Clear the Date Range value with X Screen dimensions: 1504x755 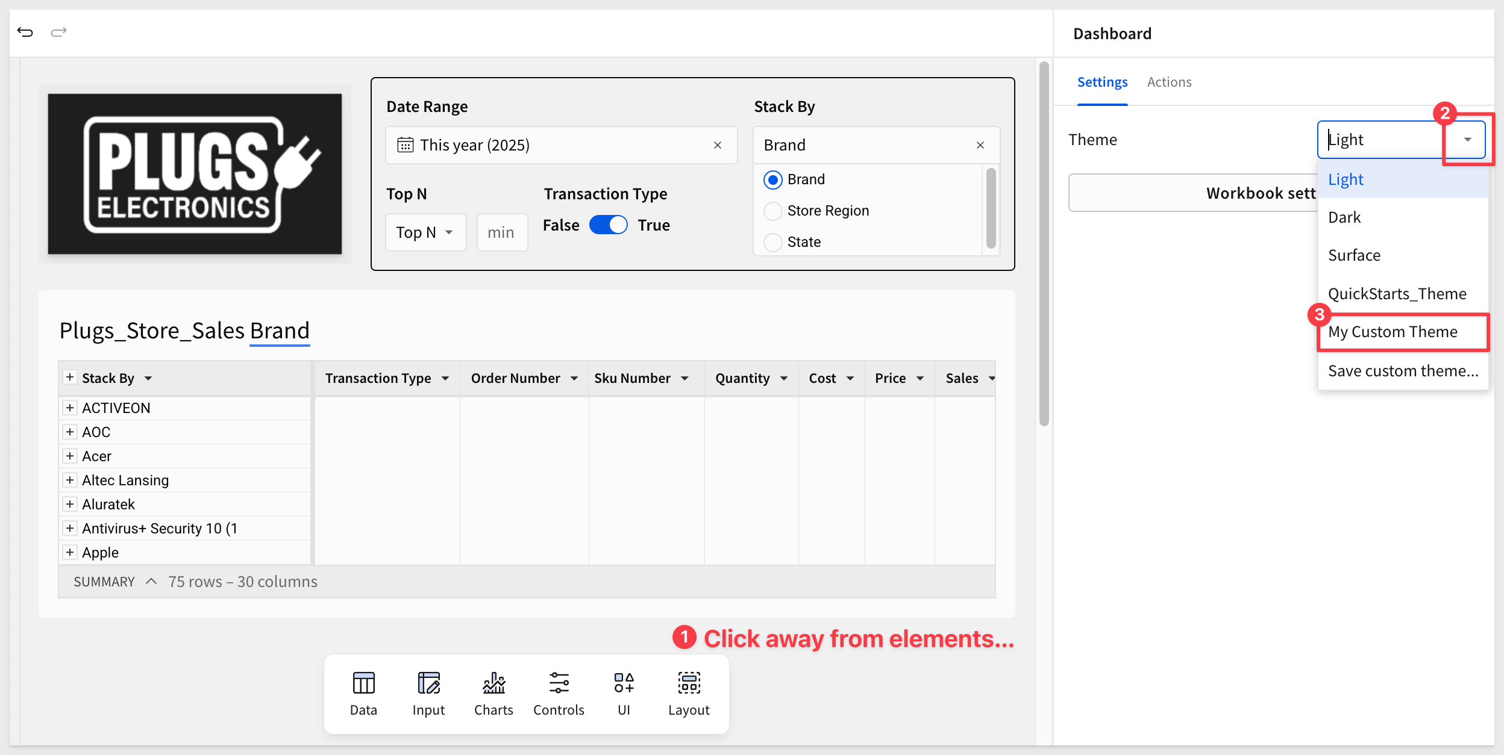point(718,145)
